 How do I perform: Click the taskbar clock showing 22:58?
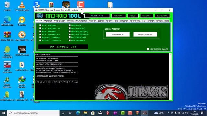193,113
